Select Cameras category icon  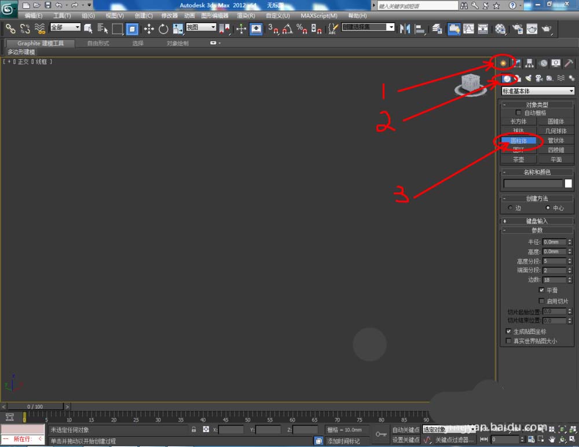[539, 78]
